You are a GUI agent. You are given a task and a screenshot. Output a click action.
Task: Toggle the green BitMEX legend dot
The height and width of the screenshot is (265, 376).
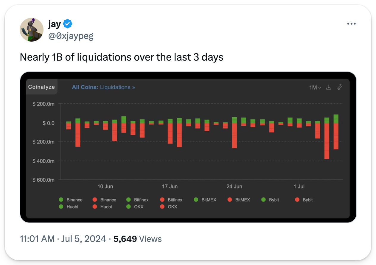pos(196,200)
